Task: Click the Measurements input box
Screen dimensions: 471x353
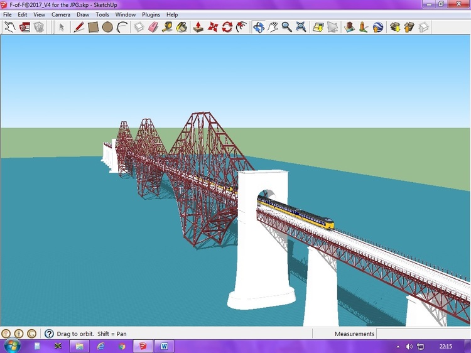Action: click(x=422, y=334)
